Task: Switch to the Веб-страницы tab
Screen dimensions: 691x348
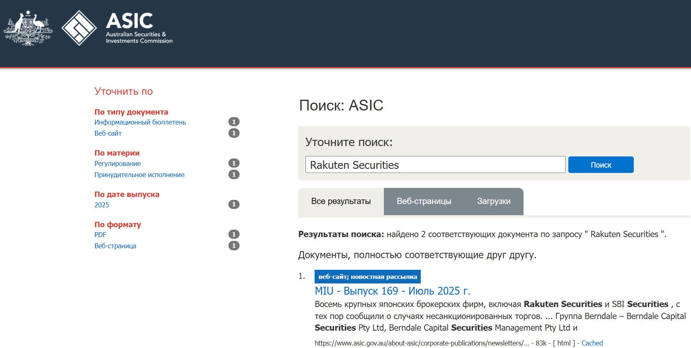Action: (424, 202)
